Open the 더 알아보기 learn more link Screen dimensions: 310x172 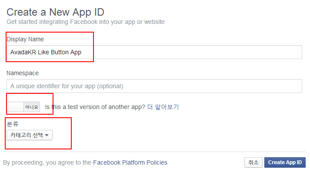click(x=163, y=107)
